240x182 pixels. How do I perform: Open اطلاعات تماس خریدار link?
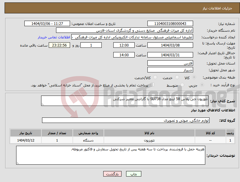pos(54,37)
